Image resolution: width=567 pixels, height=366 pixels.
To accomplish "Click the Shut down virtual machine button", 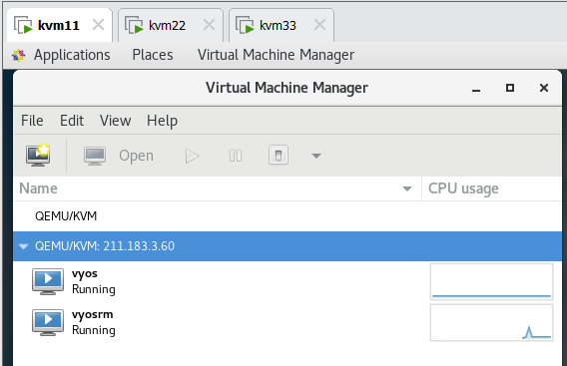I will click(279, 156).
